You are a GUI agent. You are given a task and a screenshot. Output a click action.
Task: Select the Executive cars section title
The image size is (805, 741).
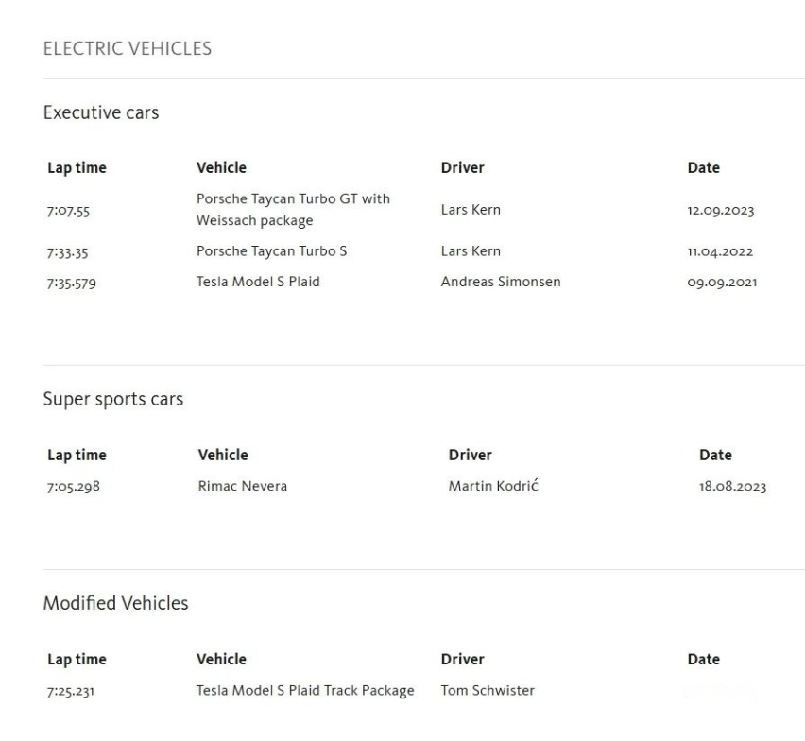[101, 113]
